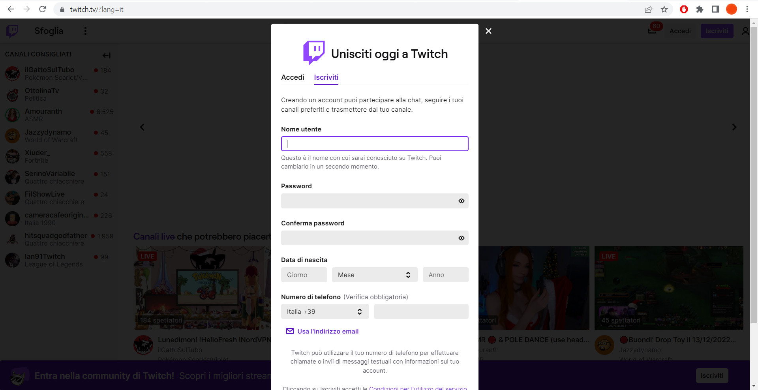Open the ad blocker extension icon
The image size is (758, 390).
tap(684, 9)
